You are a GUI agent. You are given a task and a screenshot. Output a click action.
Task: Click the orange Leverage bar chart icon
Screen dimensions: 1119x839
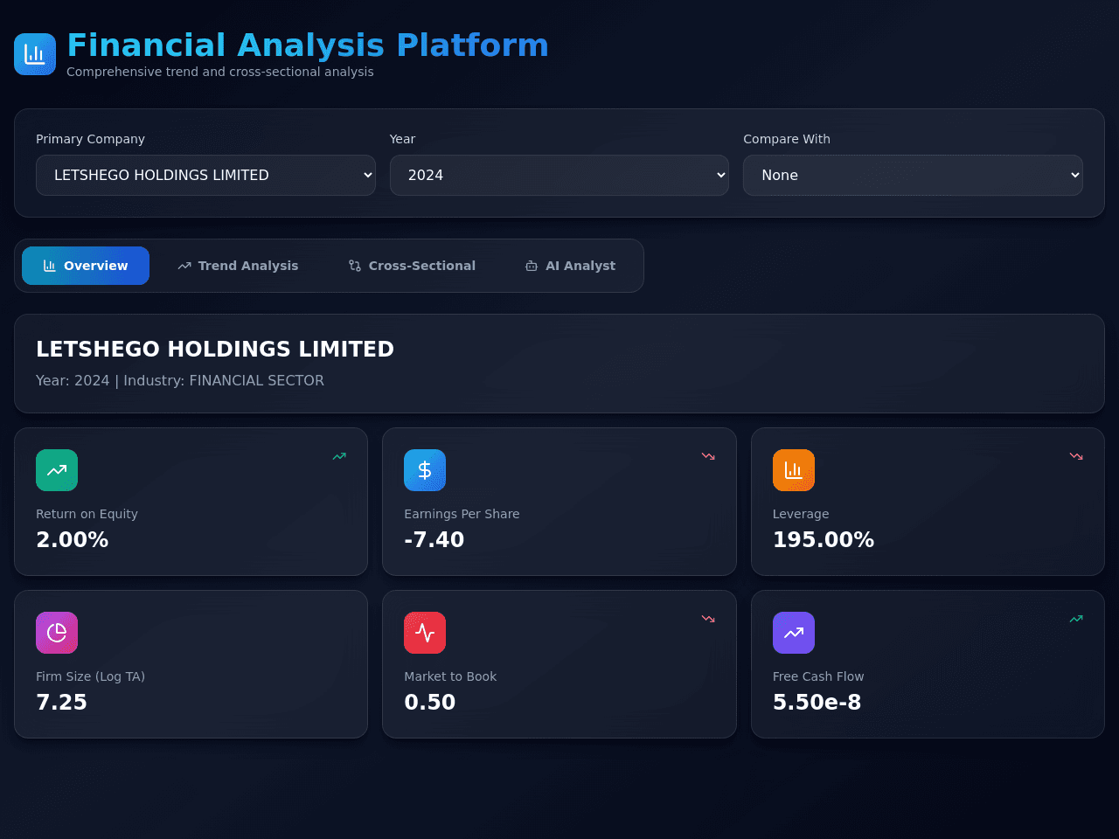tap(794, 470)
